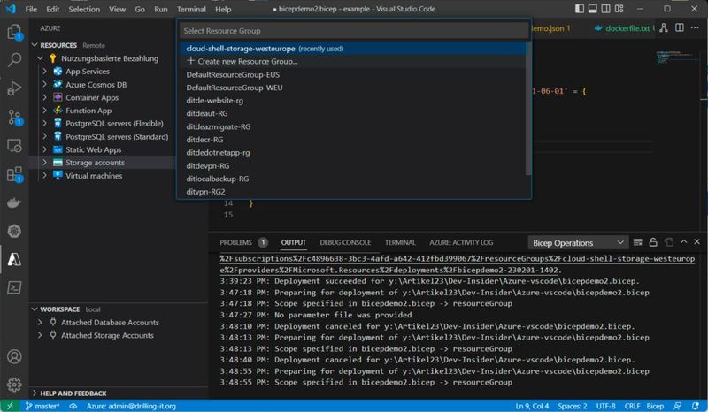Switch to the PROBLEMS tab

pos(235,242)
